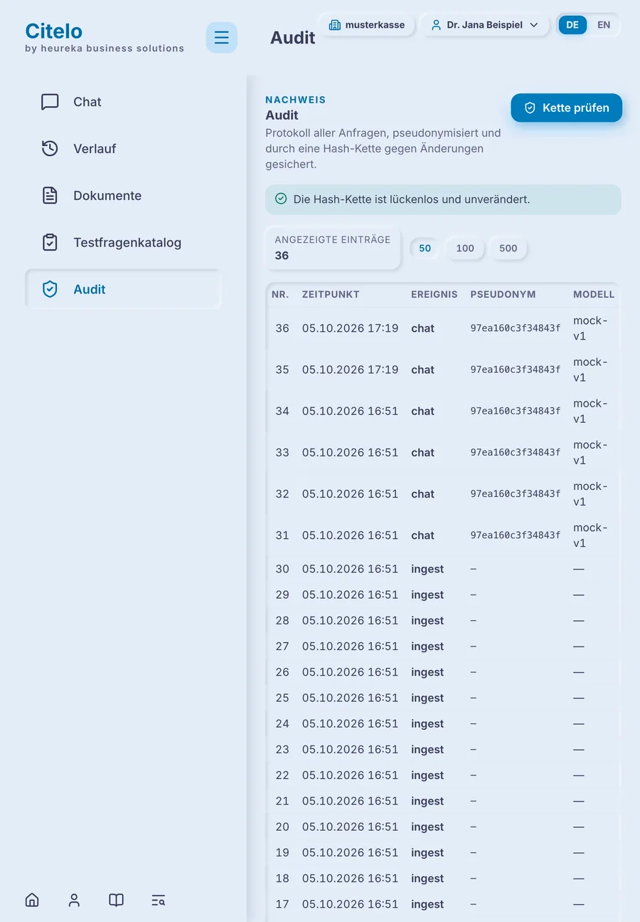This screenshot has height=922, width=640.
Task: Click row number 23 cell
Action: pos(282,749)
